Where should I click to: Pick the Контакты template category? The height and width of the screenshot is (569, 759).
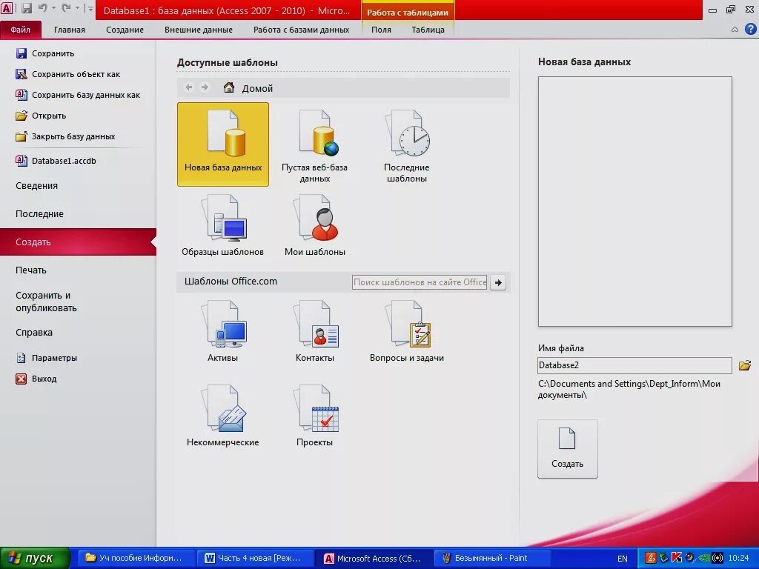tap(314, 331)
